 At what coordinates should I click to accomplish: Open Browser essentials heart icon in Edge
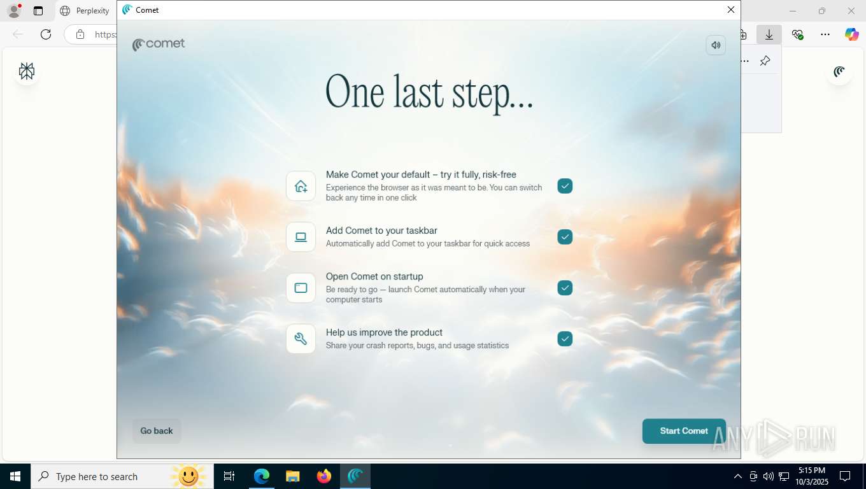pos(797,34)
